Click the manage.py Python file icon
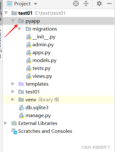115x152 pixels. 22,115
